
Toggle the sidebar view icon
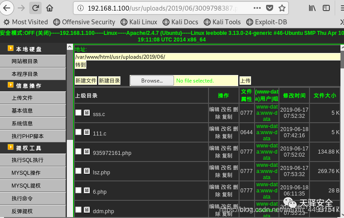(326, 8)
